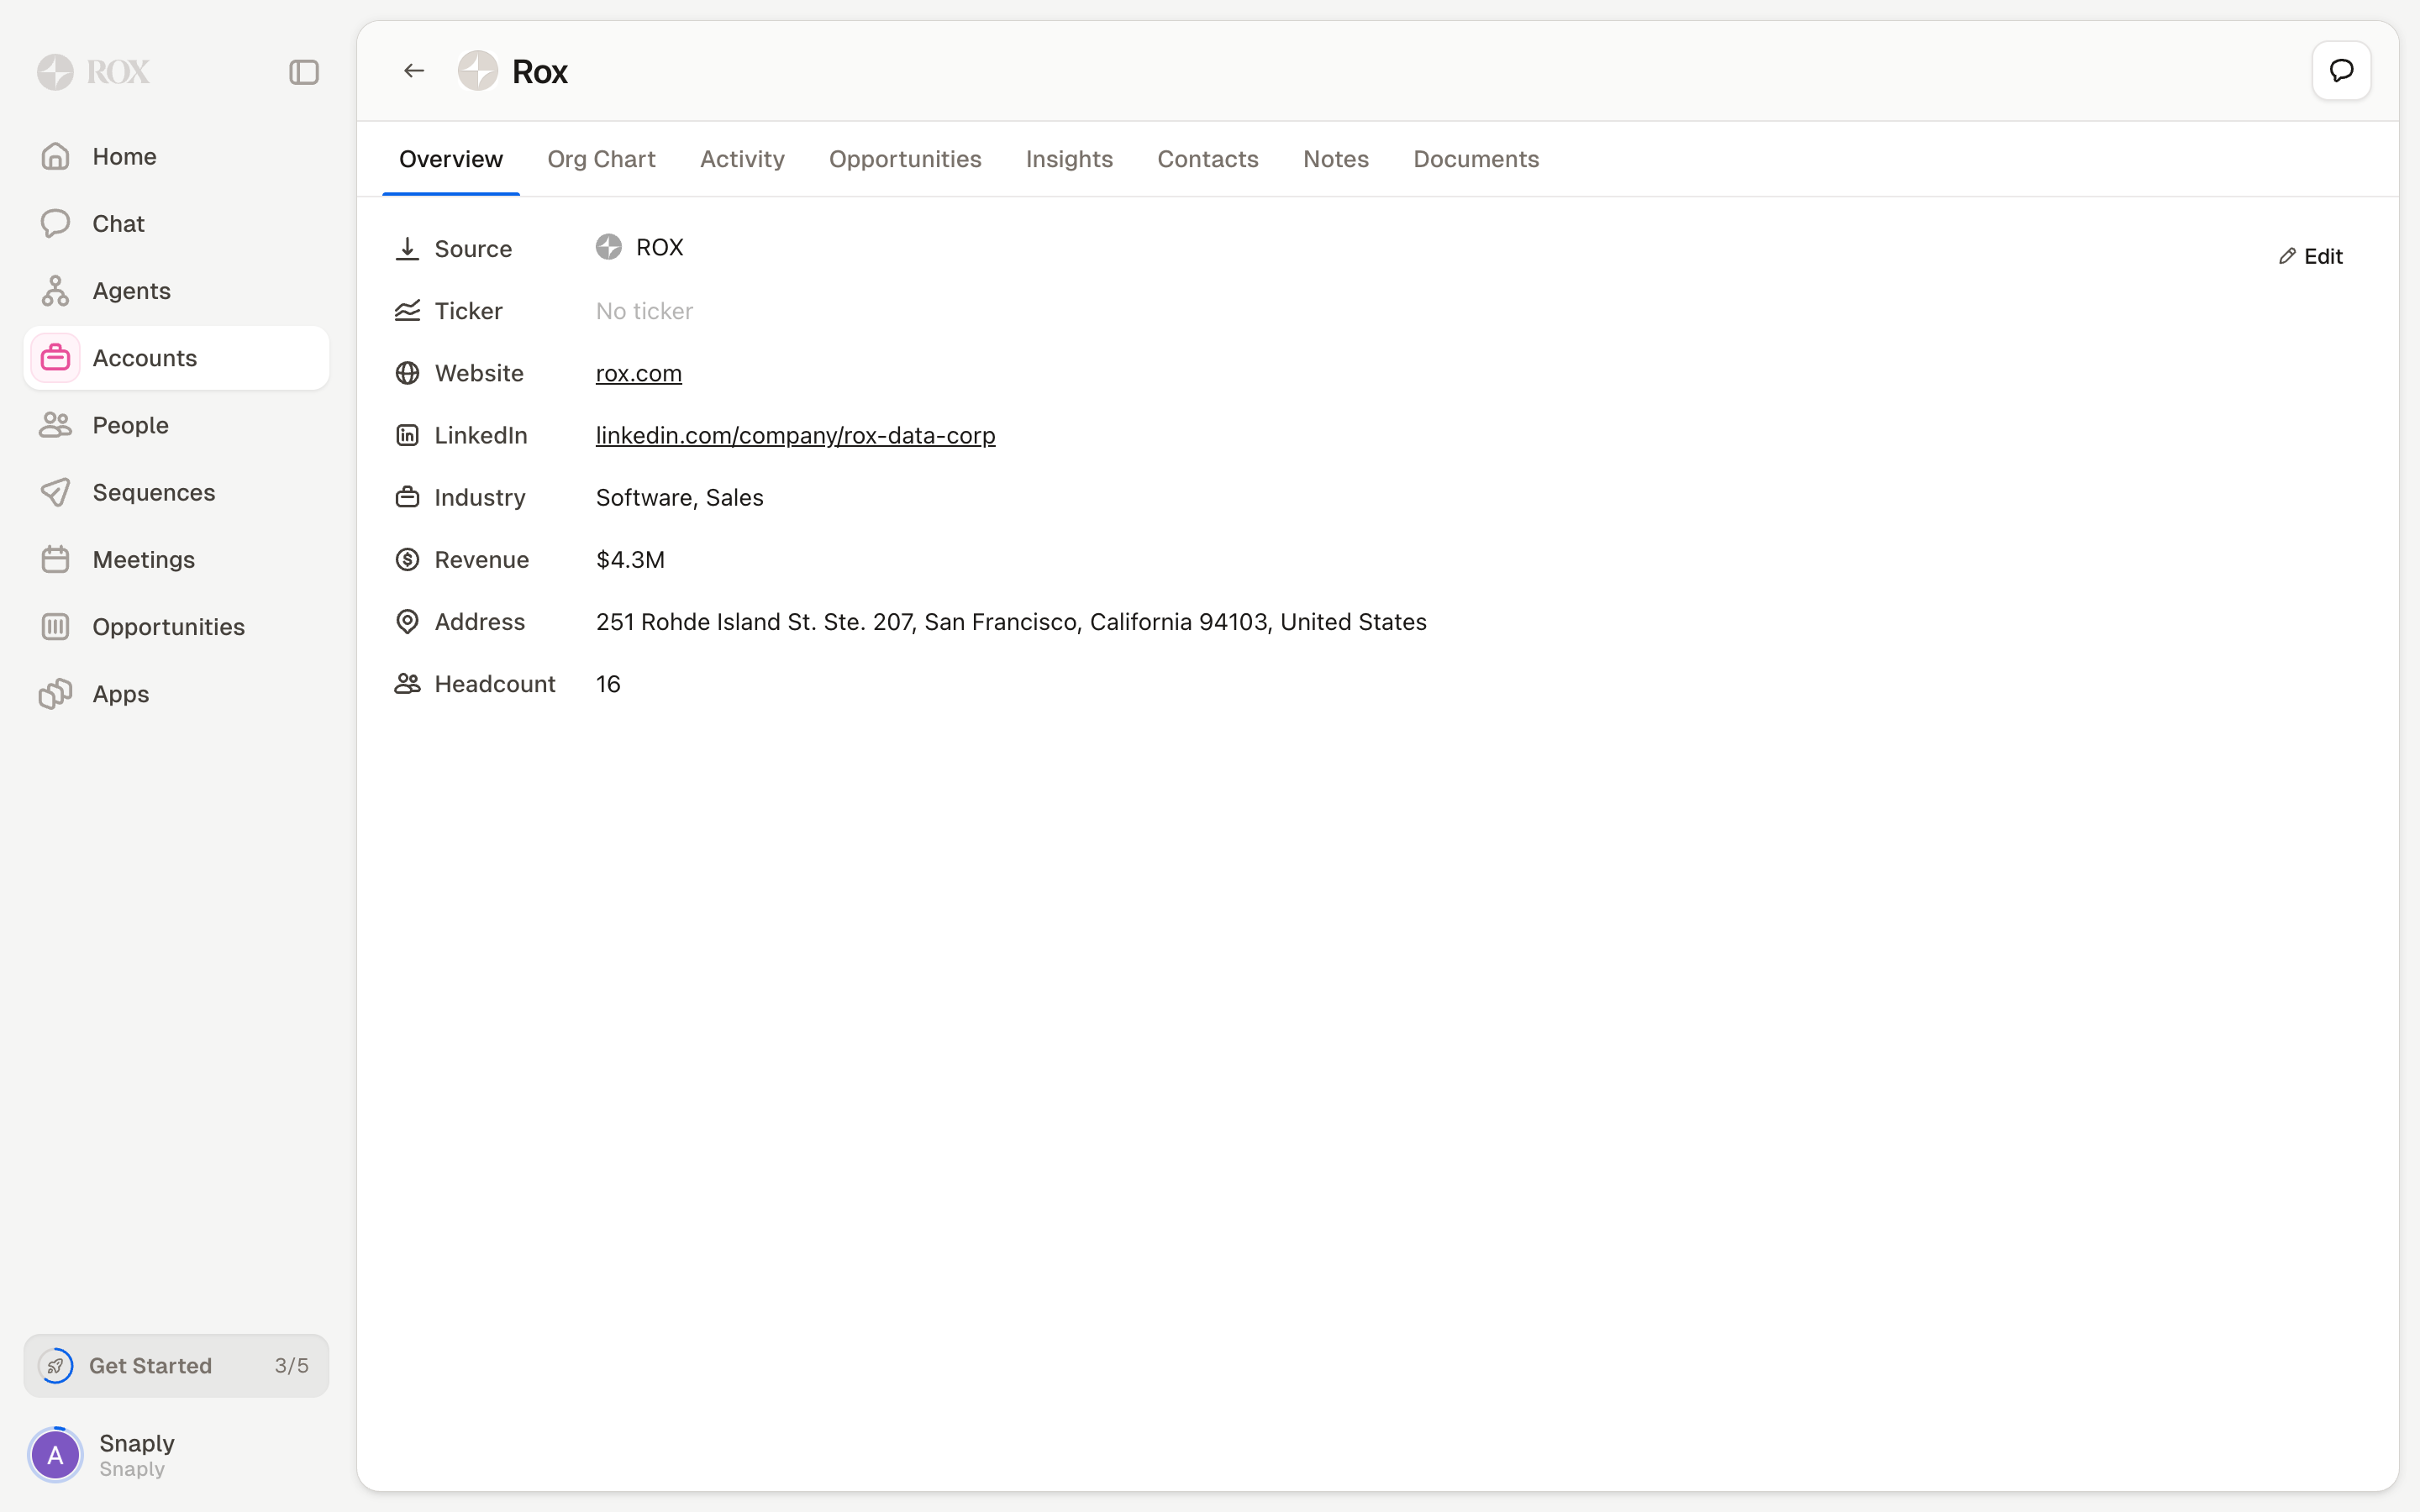Switch to the Overview tab

click(451, 159)
